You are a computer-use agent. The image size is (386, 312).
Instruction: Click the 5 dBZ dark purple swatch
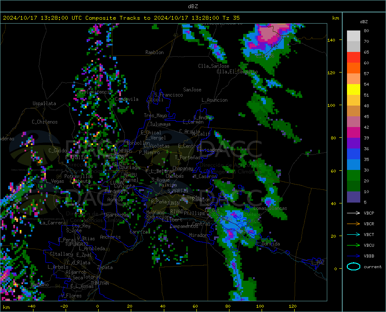tap(353, 197)
